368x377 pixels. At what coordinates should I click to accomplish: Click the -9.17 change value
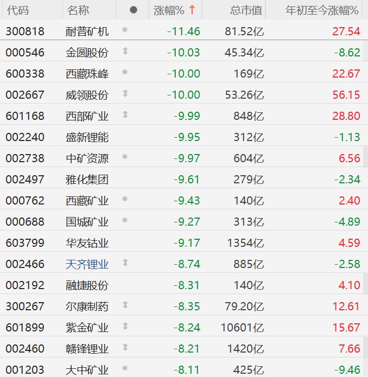coord(187,243)
